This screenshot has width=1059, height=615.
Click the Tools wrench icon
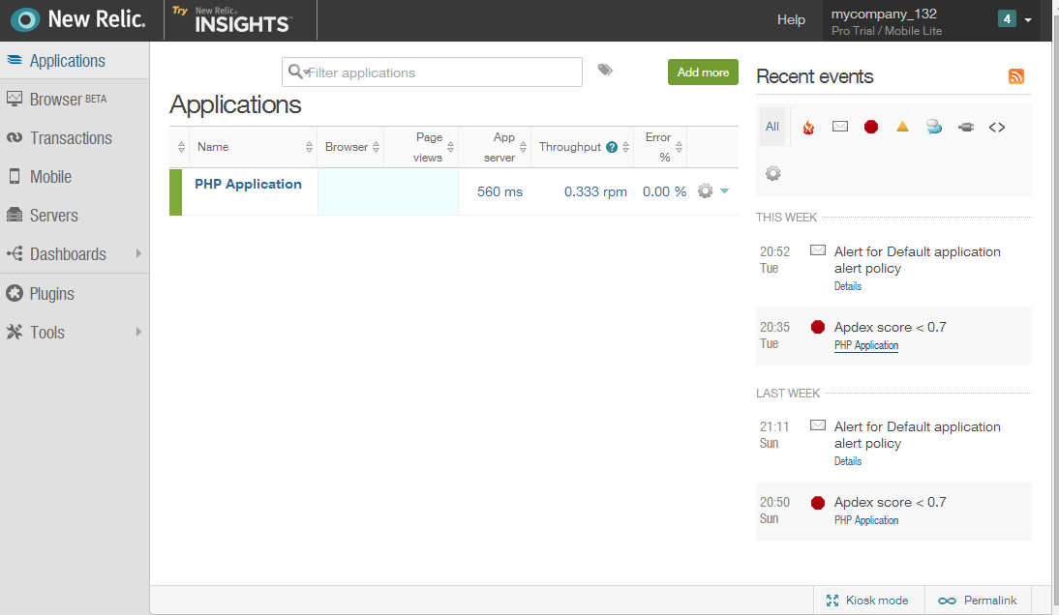pyautogui.click(x=15, y=332)
